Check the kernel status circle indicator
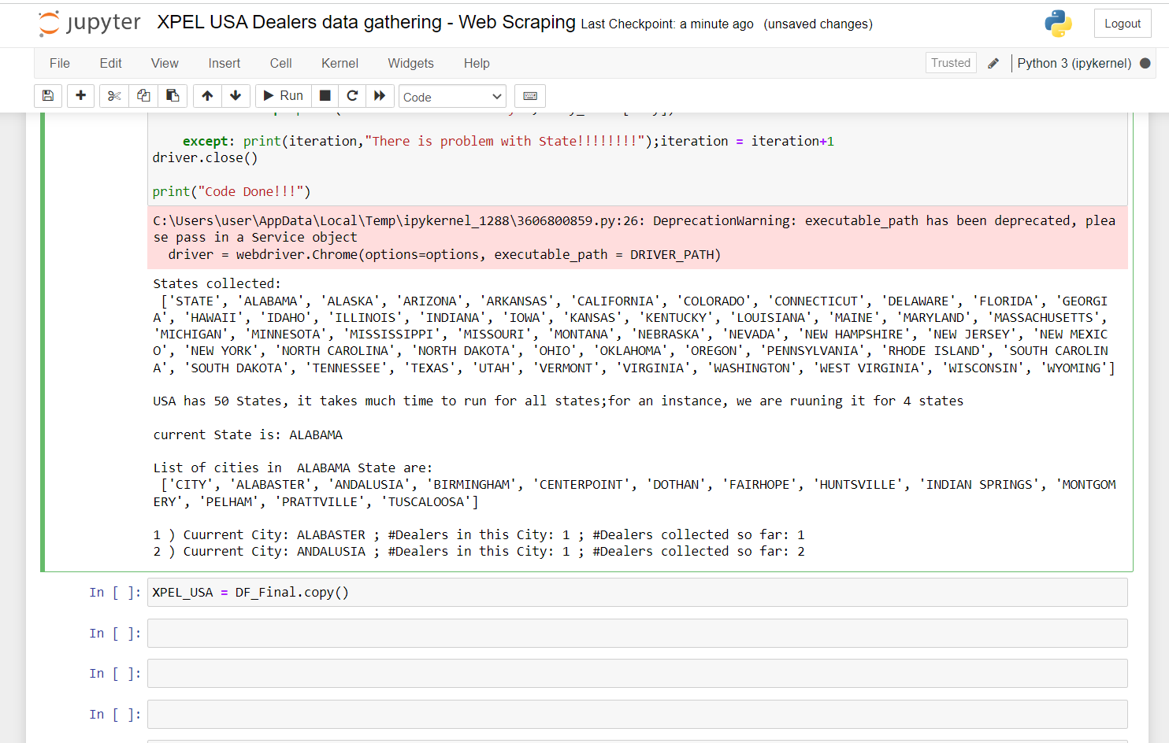The width and height of the screenshot is (1169, 743). pyautogui.click(x=1145, y=63)
